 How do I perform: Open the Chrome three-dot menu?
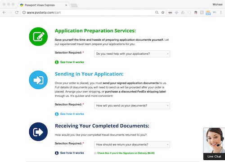(221, 13)
